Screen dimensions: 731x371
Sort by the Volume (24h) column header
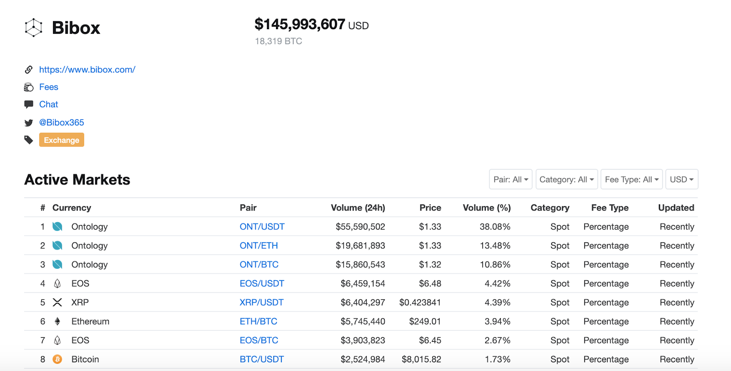coord(358,208)
